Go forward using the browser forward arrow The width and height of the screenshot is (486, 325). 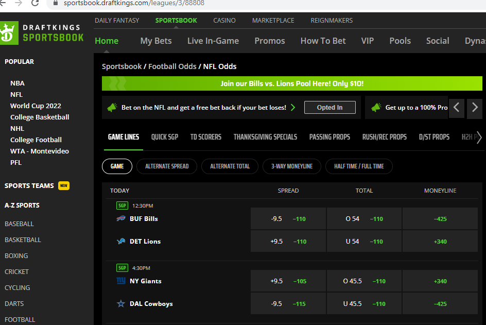tap(19, 3)
